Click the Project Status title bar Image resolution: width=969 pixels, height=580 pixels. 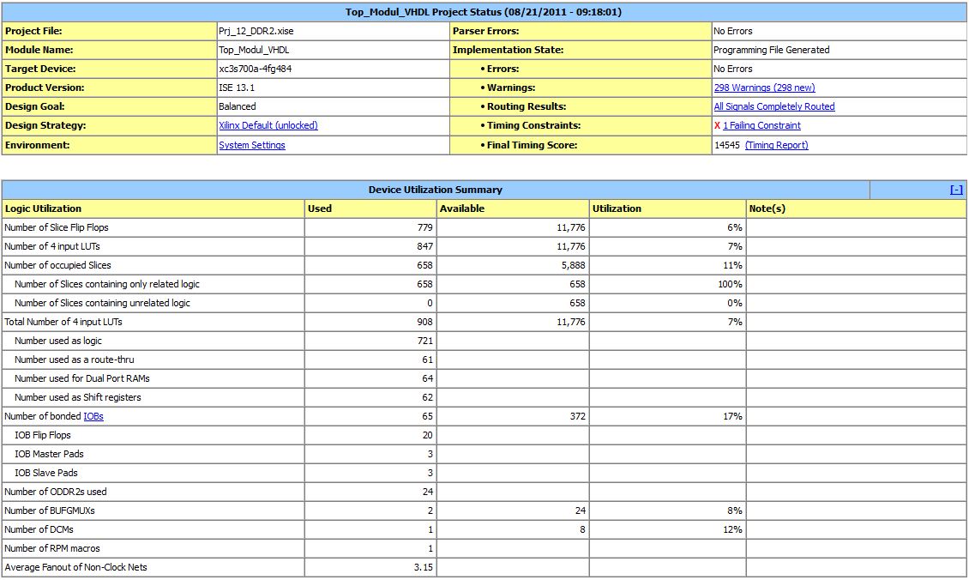tap(484, 12)
